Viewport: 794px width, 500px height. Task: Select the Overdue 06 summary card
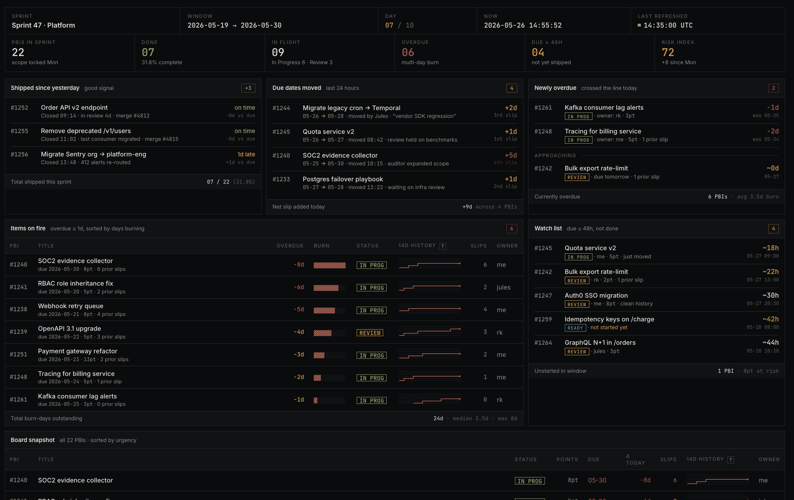460,53
